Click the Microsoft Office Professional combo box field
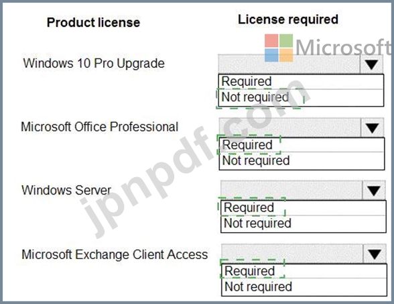The height and width of the screenshot is (304, 394). [x=290, y=128]
